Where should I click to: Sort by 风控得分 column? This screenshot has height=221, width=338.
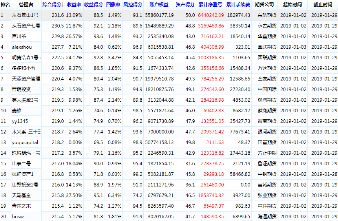click(133, 5)
